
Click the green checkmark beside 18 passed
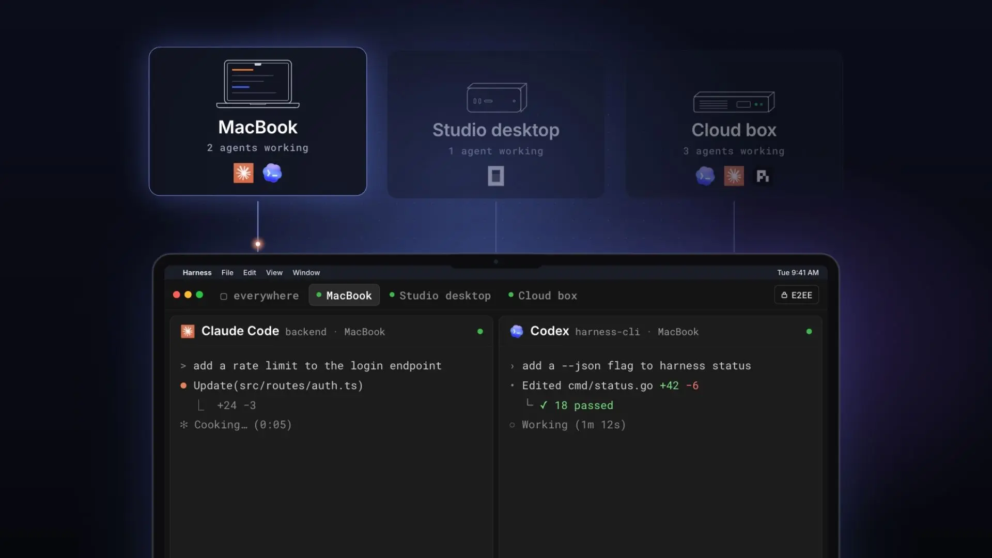click(x=544, y=406)
